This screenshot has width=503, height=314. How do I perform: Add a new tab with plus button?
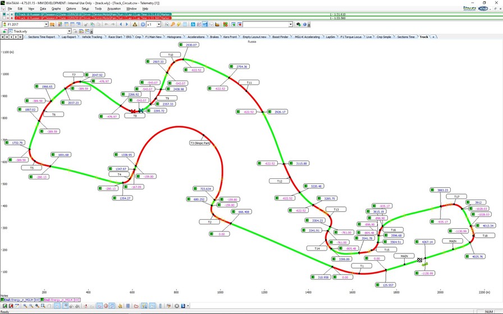click(x=433, y=37)
